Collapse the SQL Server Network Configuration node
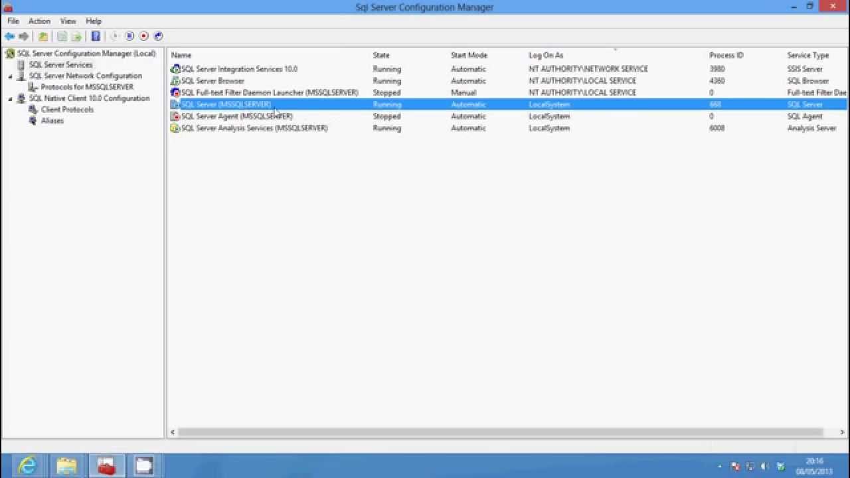 pyautogui.click(x=10, y=76)
